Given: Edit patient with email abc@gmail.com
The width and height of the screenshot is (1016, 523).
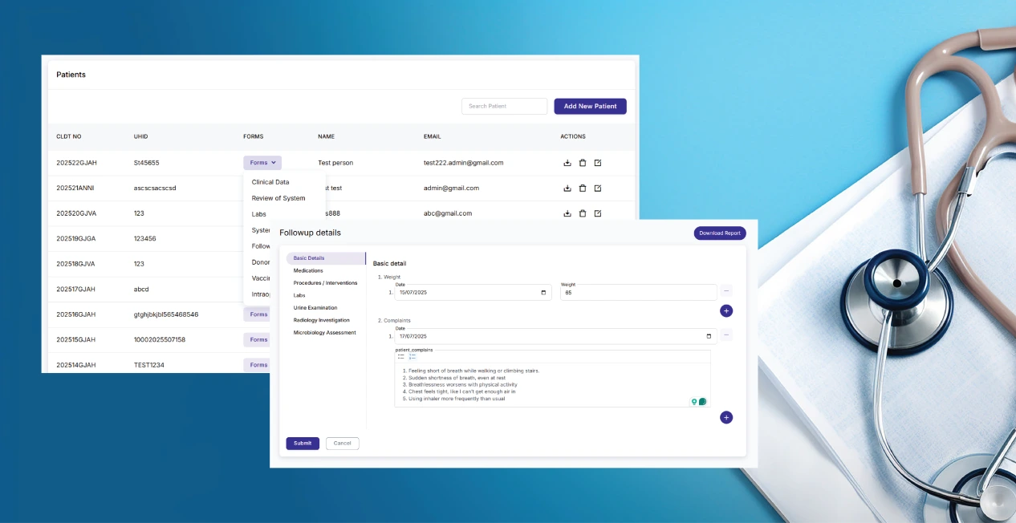Looking at the screenshot, I should [598, 213].
